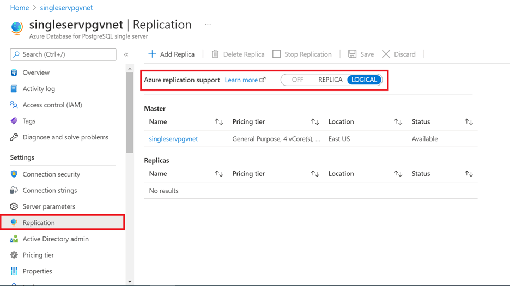Click the Connection security shield icon
Image resolution: width=510 pixels, height=286 pixels.
coord(14,174)
